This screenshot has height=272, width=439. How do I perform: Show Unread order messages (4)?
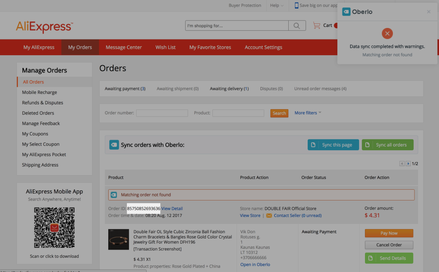pyautogui.click(x=320, y=89)
